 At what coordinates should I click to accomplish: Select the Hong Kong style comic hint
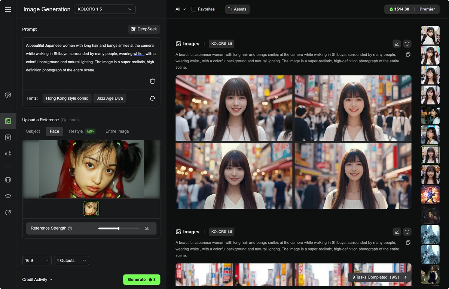click(67, 98)
